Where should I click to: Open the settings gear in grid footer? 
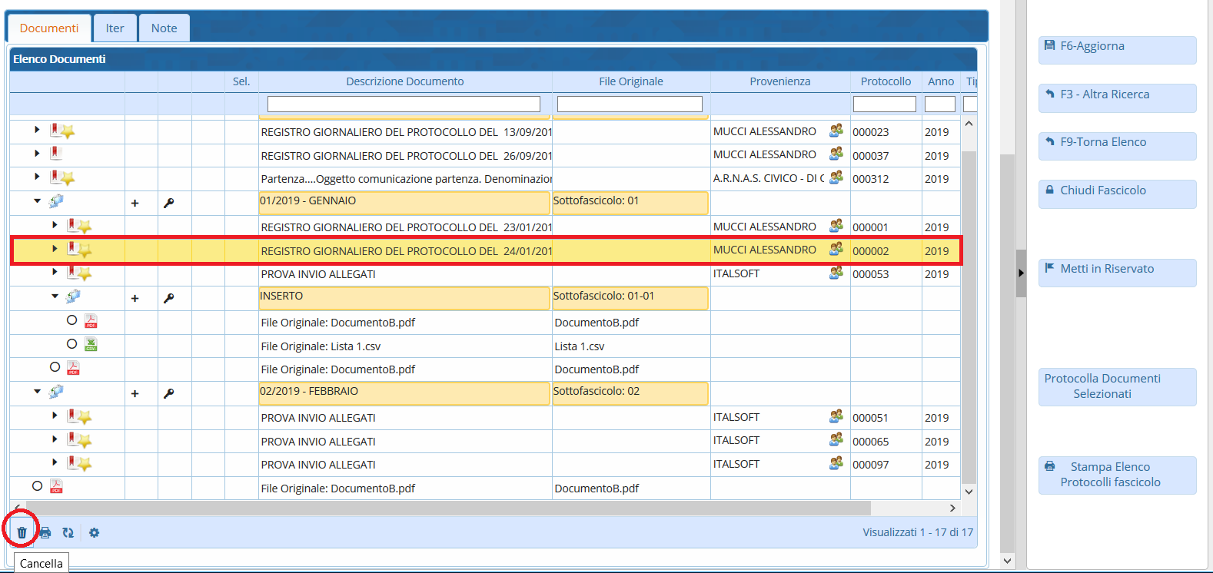(94, 532)
